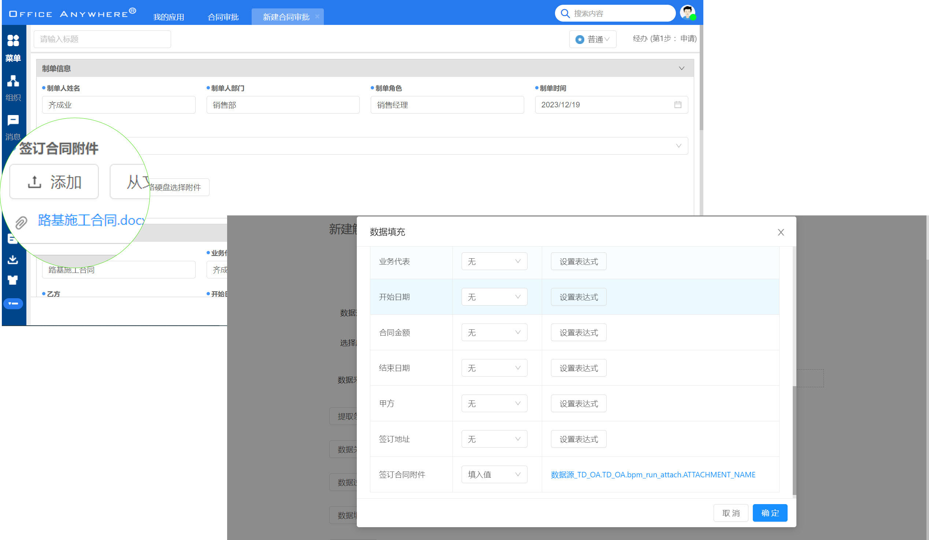The width and height of the screenshot is (929, 540).
Task: Click the download icon in sidebar
Action: pos(13,259)
